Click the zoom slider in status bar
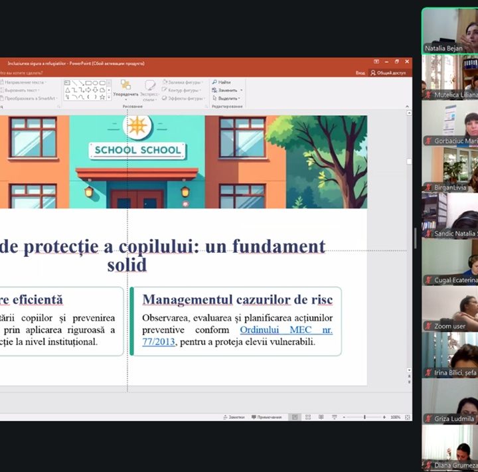 click(364, 417)
